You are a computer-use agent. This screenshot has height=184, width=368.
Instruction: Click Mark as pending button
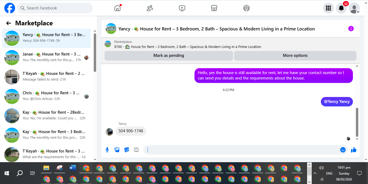click(169, 56)
